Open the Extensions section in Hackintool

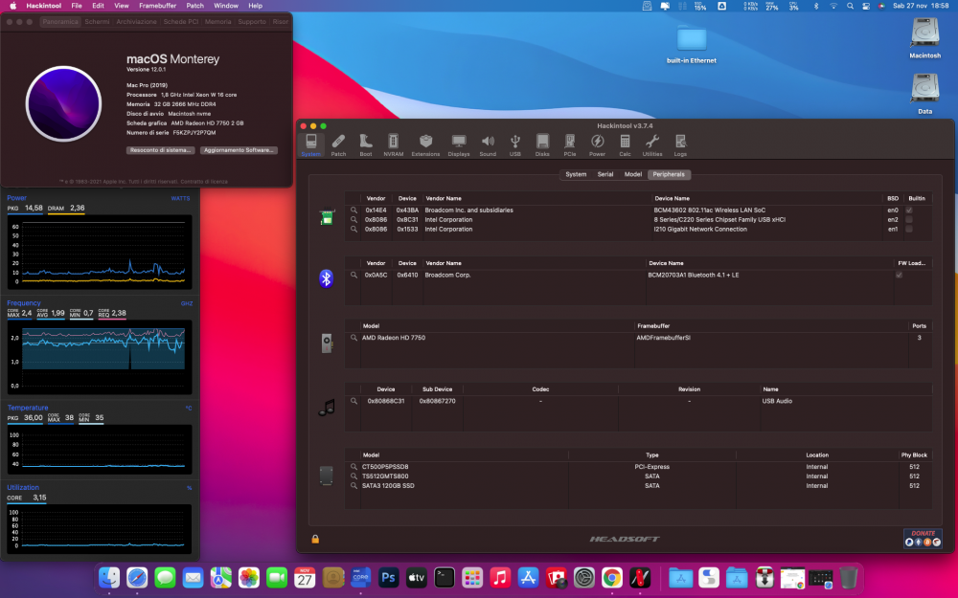(426, 144)
